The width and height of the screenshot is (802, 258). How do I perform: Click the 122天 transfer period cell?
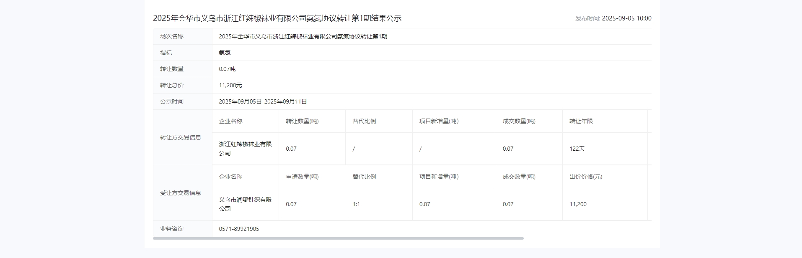click(577, 149)
